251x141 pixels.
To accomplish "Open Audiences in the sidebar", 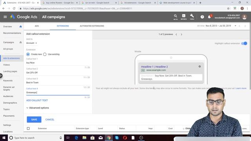I will pos(8,96).
